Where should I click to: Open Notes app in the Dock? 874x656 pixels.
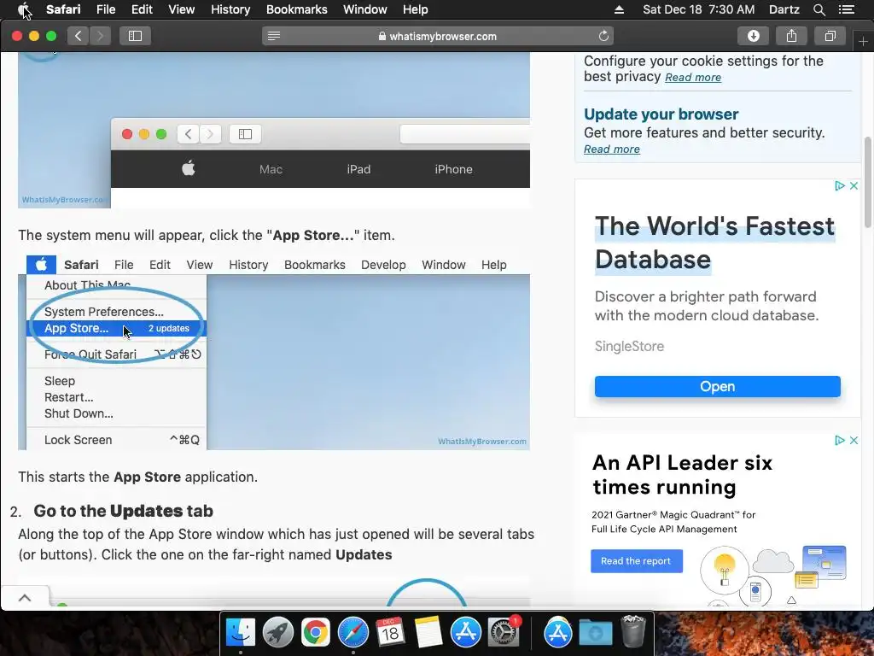[428, 632]
